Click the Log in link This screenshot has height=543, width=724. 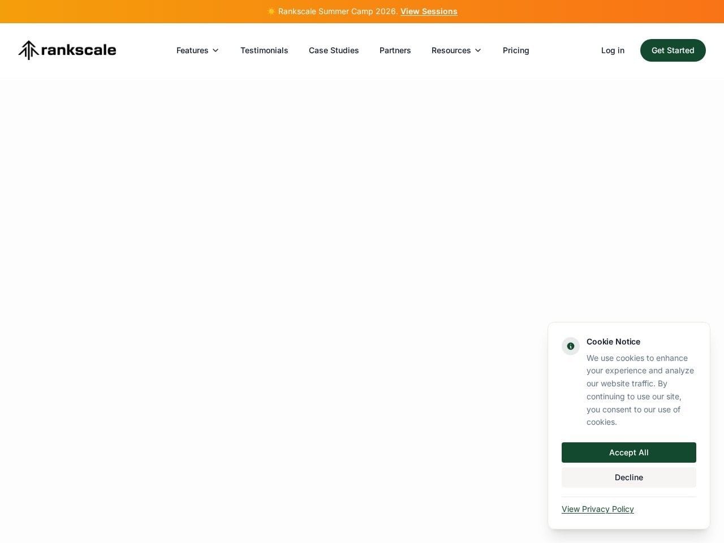tap(613, 50)
